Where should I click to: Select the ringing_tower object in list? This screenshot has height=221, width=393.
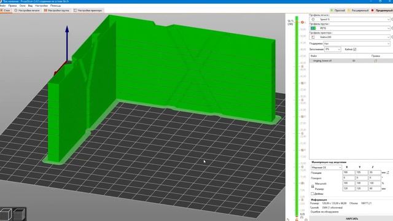(322, 61)
